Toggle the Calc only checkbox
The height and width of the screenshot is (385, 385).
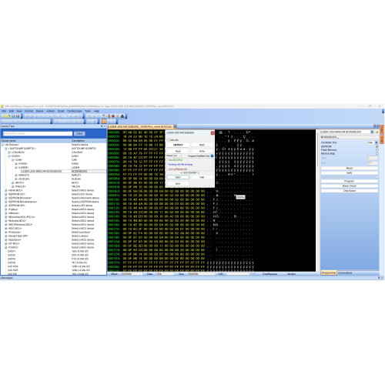(x=169, y=140)
